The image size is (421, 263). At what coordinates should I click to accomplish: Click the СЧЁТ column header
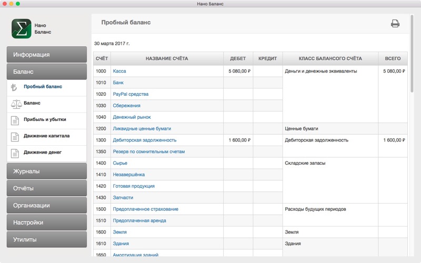pyautogui.click(x=102, y=58)
